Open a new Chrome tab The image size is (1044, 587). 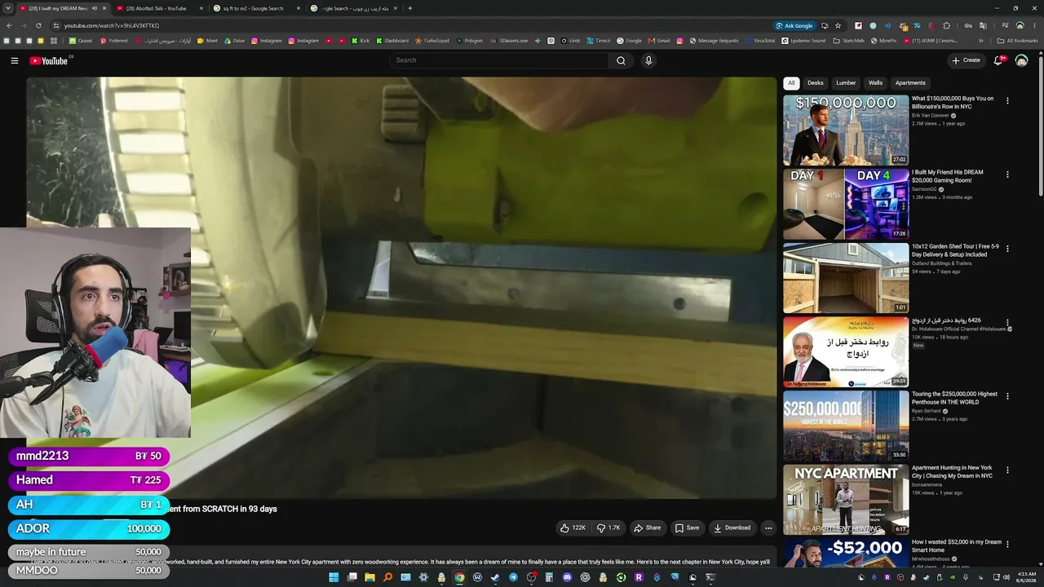pos(409,8)
